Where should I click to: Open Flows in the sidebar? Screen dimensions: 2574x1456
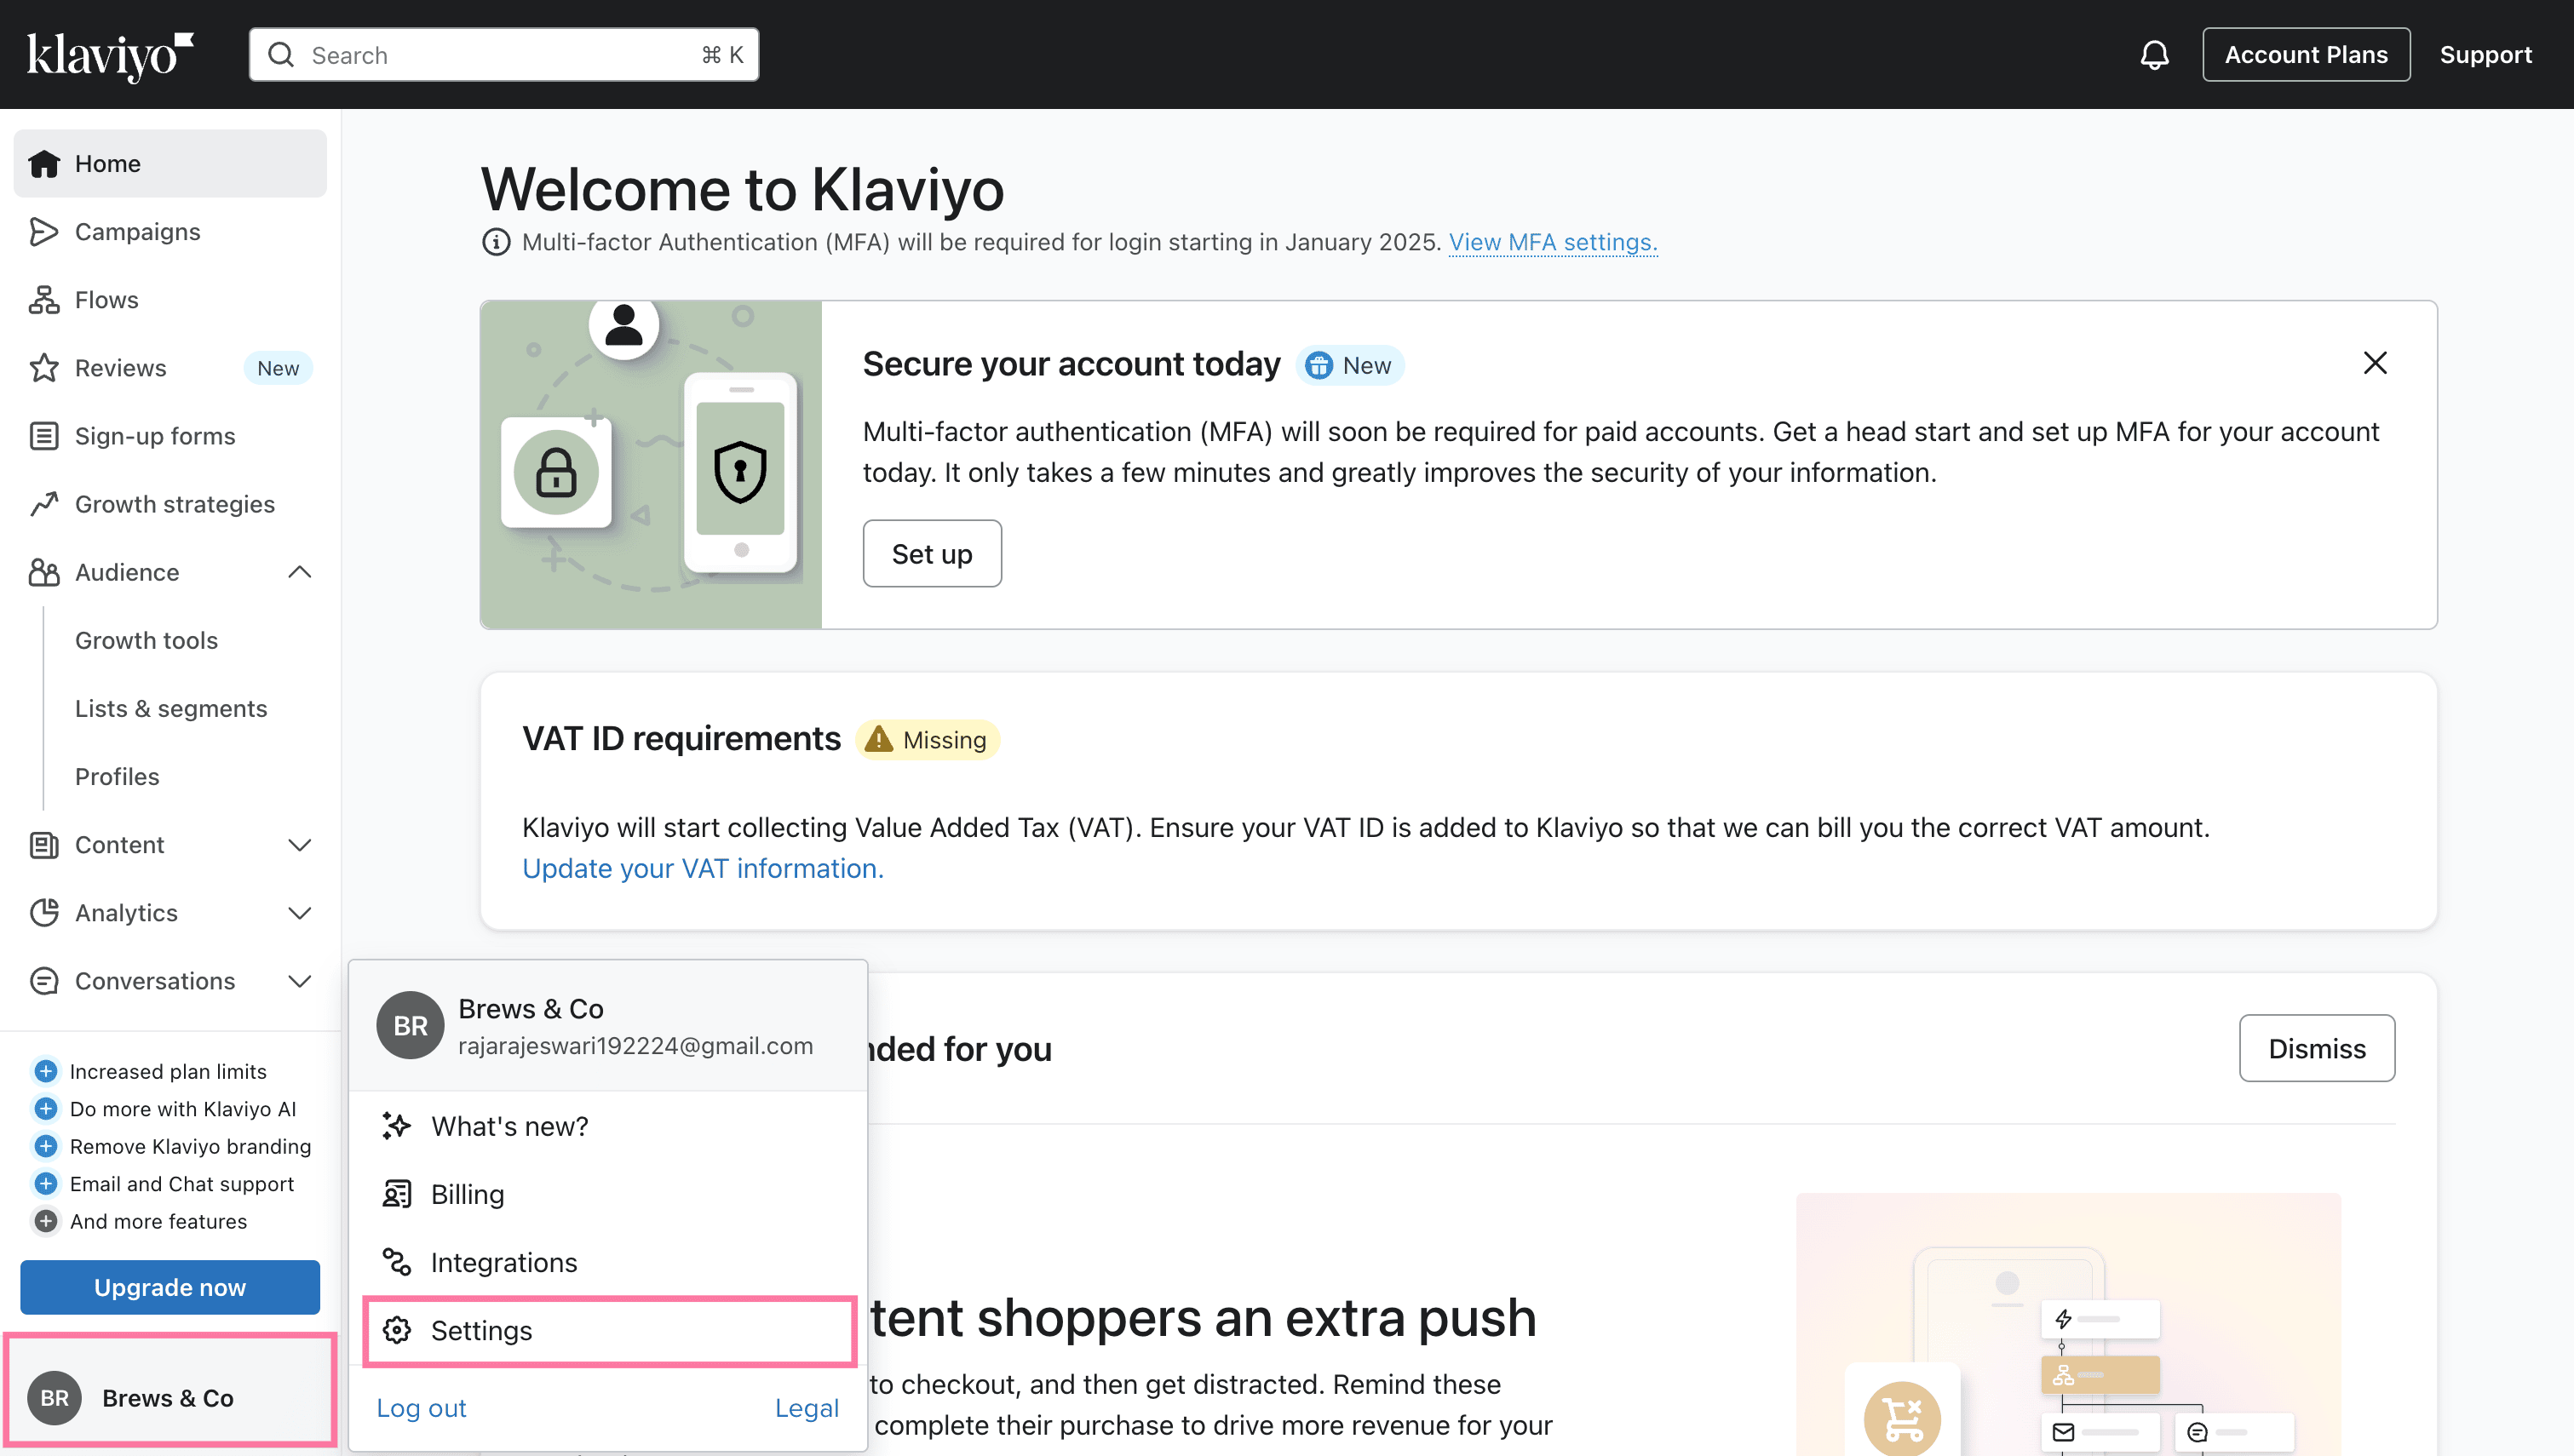(170, 299)
